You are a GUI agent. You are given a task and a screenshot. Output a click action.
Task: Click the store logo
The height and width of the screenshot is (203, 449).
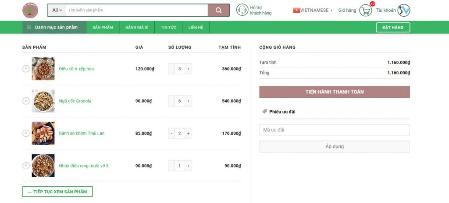pos(30,10)
